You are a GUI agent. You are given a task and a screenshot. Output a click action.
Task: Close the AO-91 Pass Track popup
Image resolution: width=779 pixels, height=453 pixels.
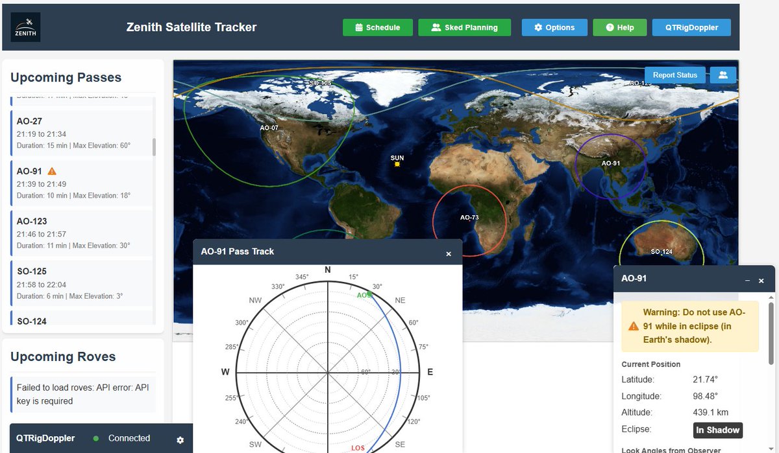point(449,253)
